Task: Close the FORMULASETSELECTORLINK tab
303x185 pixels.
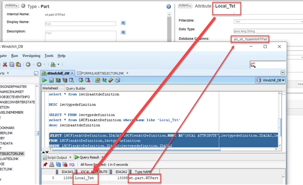Action: pos(127,73)
